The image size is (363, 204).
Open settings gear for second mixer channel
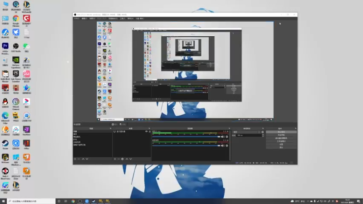[x=227, y=146]
